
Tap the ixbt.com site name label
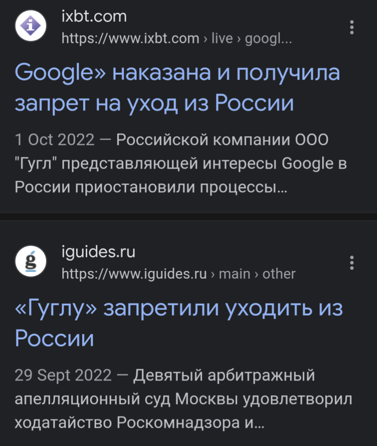[x=94, y=17]
